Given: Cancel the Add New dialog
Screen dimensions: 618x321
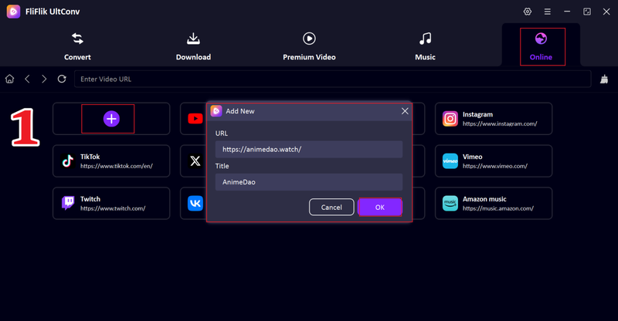Looking at the screenshot, I should tap(331, 207).
